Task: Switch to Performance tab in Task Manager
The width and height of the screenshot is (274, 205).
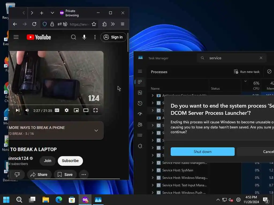Action: click(x=140, y=93)
